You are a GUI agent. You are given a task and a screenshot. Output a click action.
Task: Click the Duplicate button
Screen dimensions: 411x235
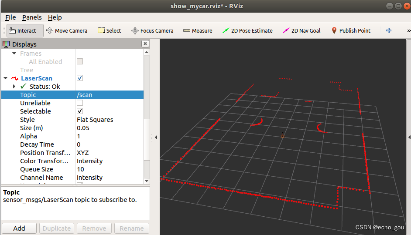coord(57,228)
